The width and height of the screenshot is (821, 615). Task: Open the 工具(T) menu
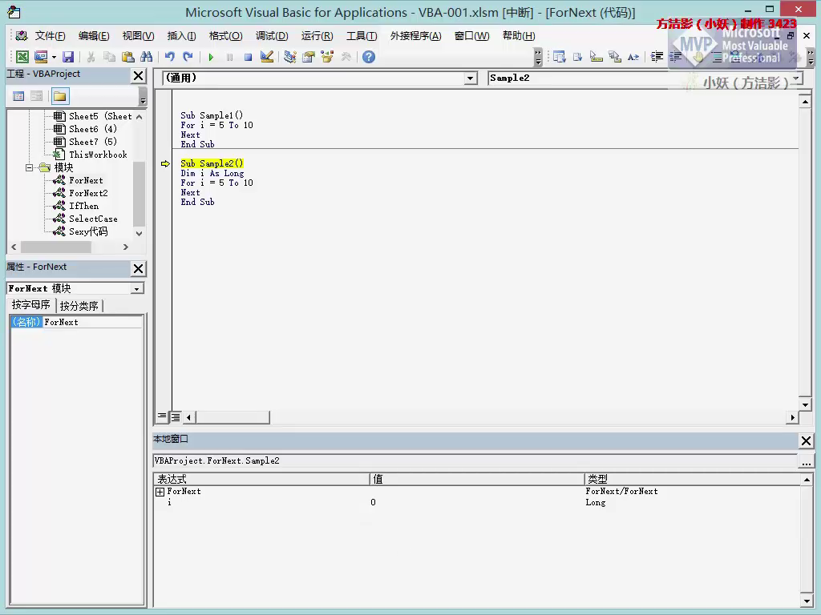(362, 35)
